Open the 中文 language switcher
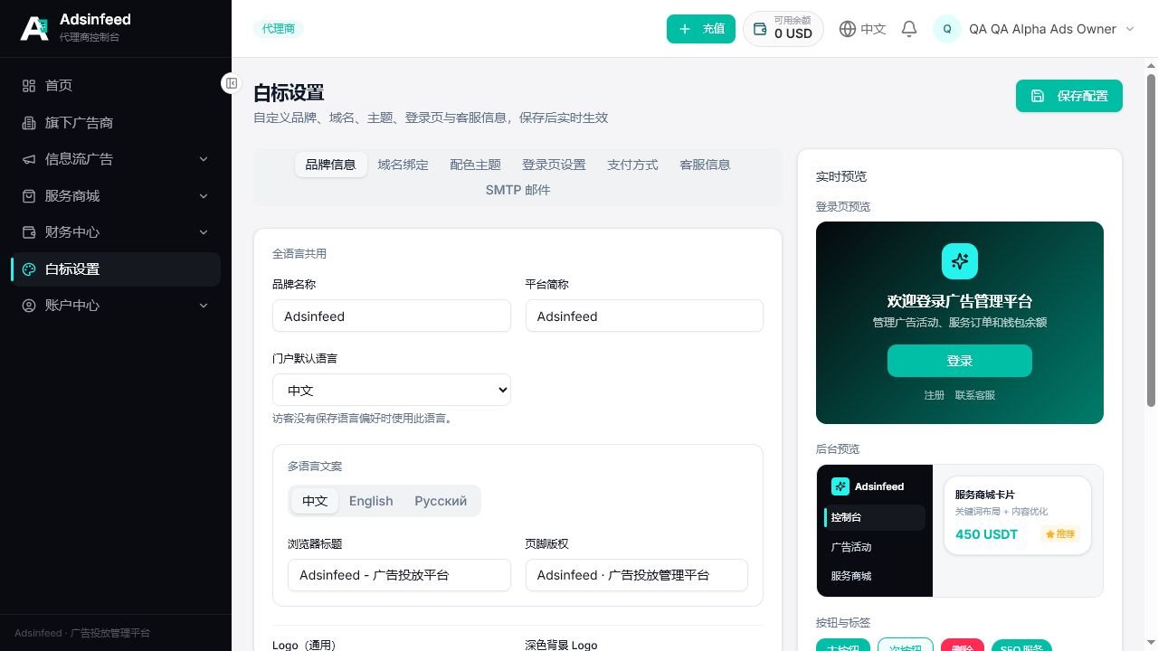Viewport: 1158px width, 651px height. pos(862,29)
